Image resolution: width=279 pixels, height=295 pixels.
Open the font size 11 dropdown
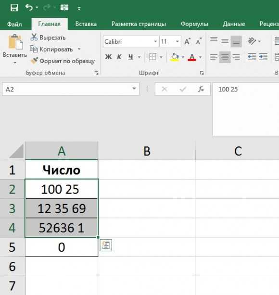tap(177, 41)
